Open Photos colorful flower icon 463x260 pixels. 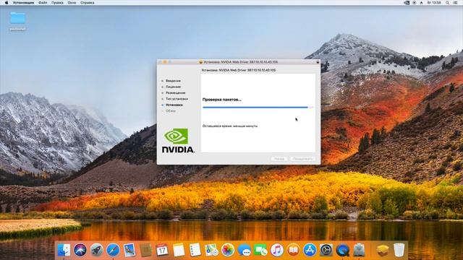pos(228,250)
